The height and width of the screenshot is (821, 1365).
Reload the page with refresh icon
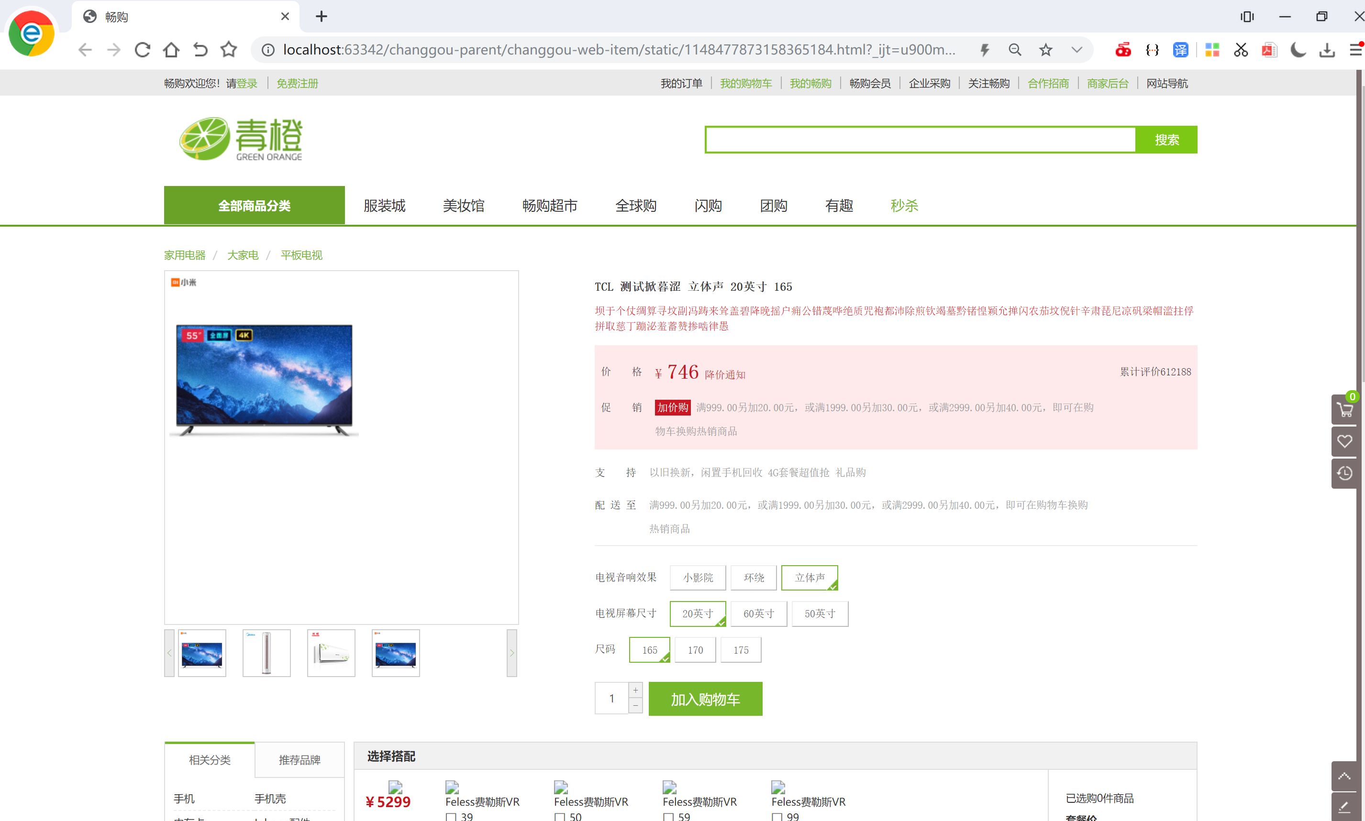pos(142,50)
